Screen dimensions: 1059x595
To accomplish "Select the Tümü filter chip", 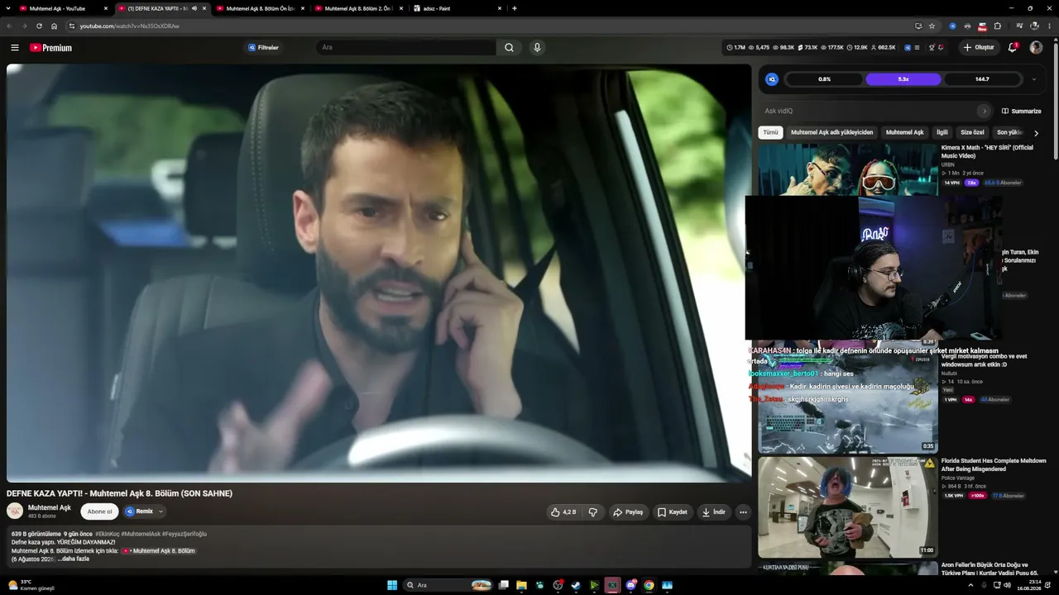I will tap(770, 132).
